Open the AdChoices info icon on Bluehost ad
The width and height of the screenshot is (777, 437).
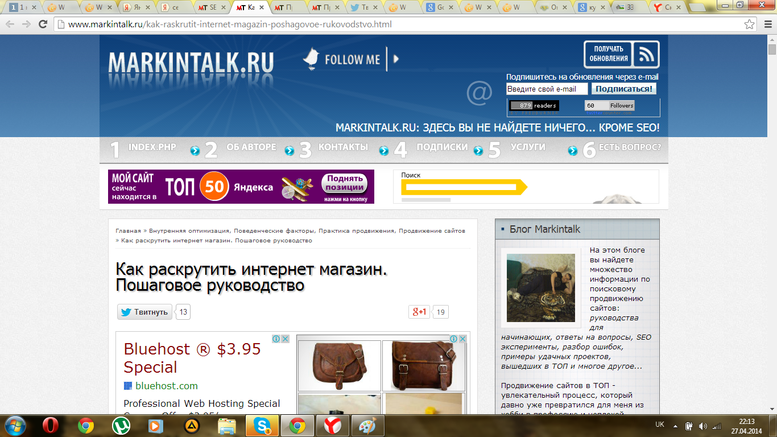[276, 339]
